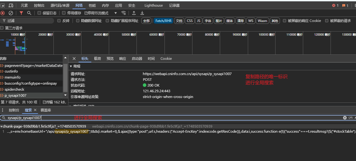Check 被屏蔽的请求 checkbox
The width and height of the screenshot is (356, 161).
[327, 21]
